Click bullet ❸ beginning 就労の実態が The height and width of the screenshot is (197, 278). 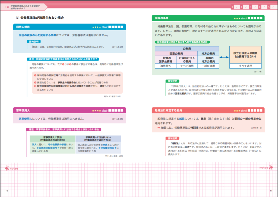pyautogui.click(x=35, y=86)
